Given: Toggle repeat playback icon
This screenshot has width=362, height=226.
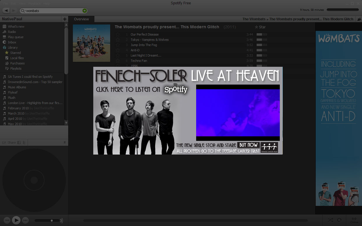Looking at the screenshot, I should click(339, 220).
